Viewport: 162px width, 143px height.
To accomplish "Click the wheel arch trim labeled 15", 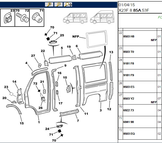I will [14, 109].
